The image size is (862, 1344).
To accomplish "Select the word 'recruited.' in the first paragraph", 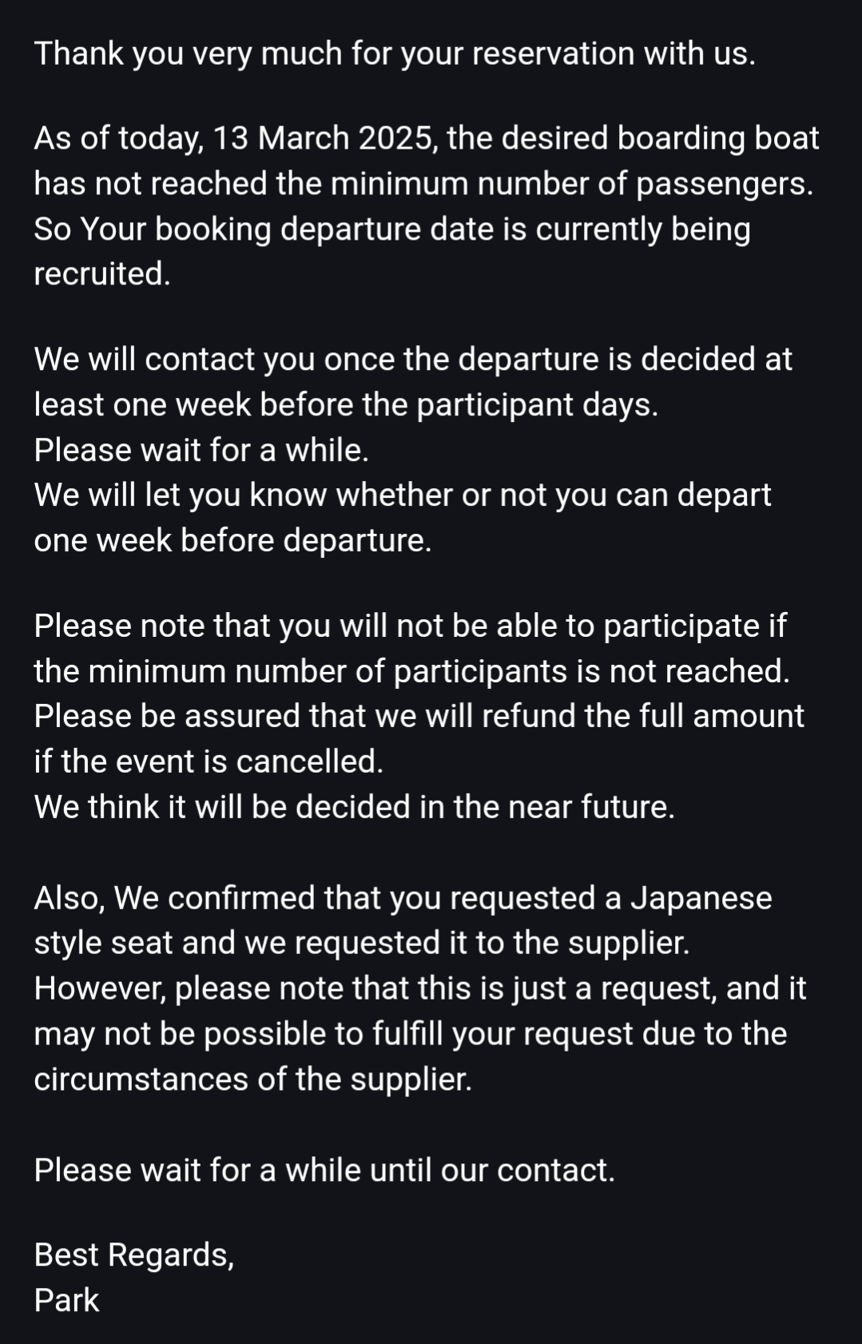I will [102, 274].
